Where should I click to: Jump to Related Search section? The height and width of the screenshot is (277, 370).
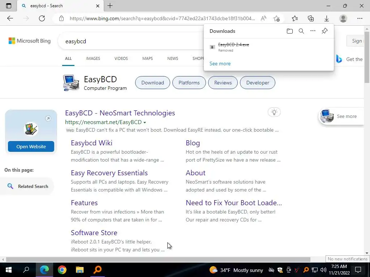[27, 186]
